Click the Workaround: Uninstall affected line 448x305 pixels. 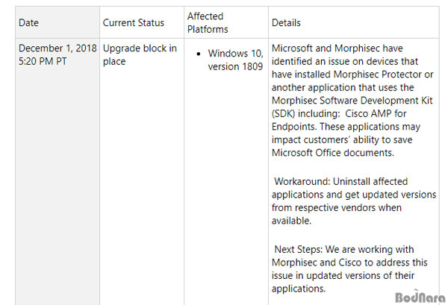341,181
